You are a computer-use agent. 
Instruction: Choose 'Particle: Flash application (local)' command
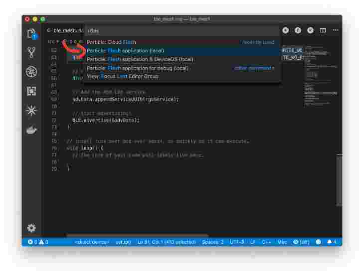pos(182,50)
